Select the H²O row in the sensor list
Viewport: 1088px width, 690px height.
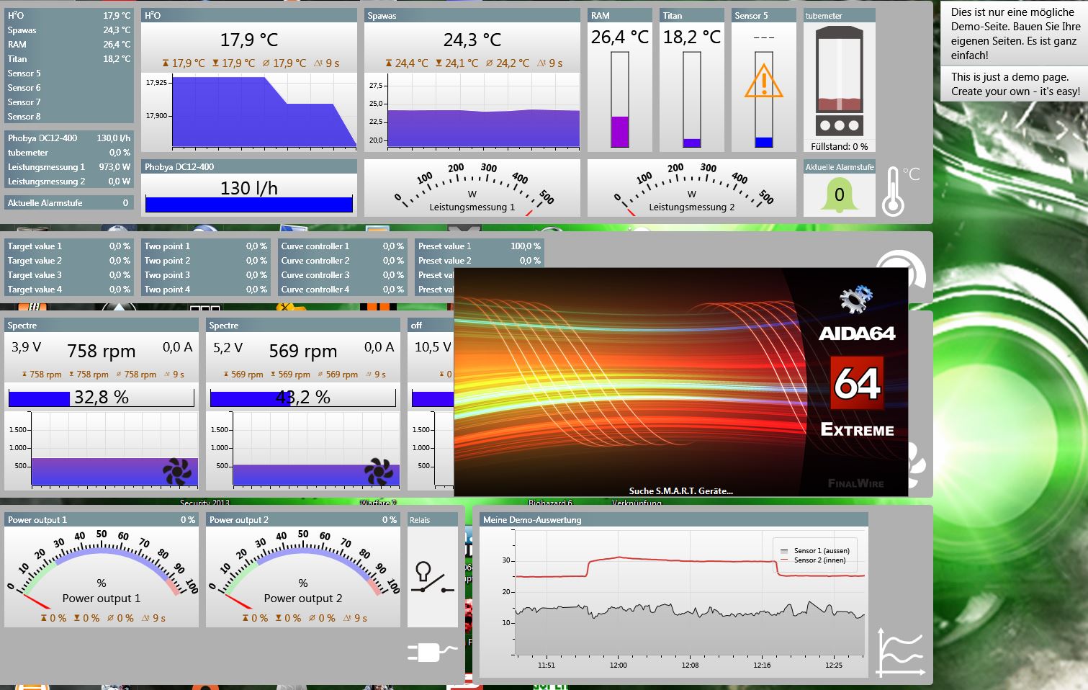pos(69,15)
